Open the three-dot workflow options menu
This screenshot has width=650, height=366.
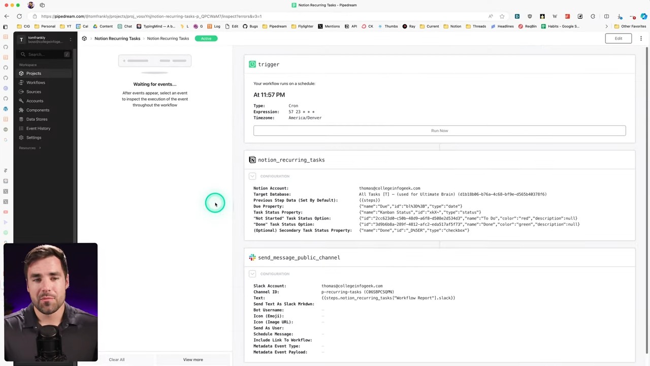coord(641,39)
